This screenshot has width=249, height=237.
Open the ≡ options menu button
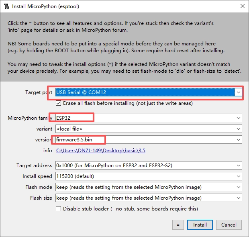(x=178, y=225)
